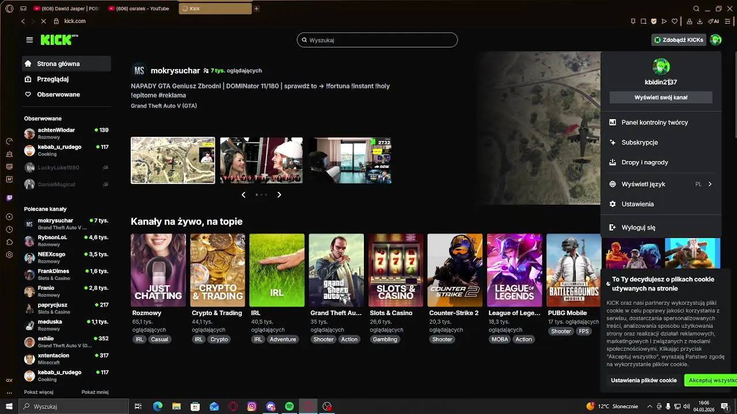Open File Explorer from the taskbar
This screenshot has width=737, height=414.
coord(177,407)
